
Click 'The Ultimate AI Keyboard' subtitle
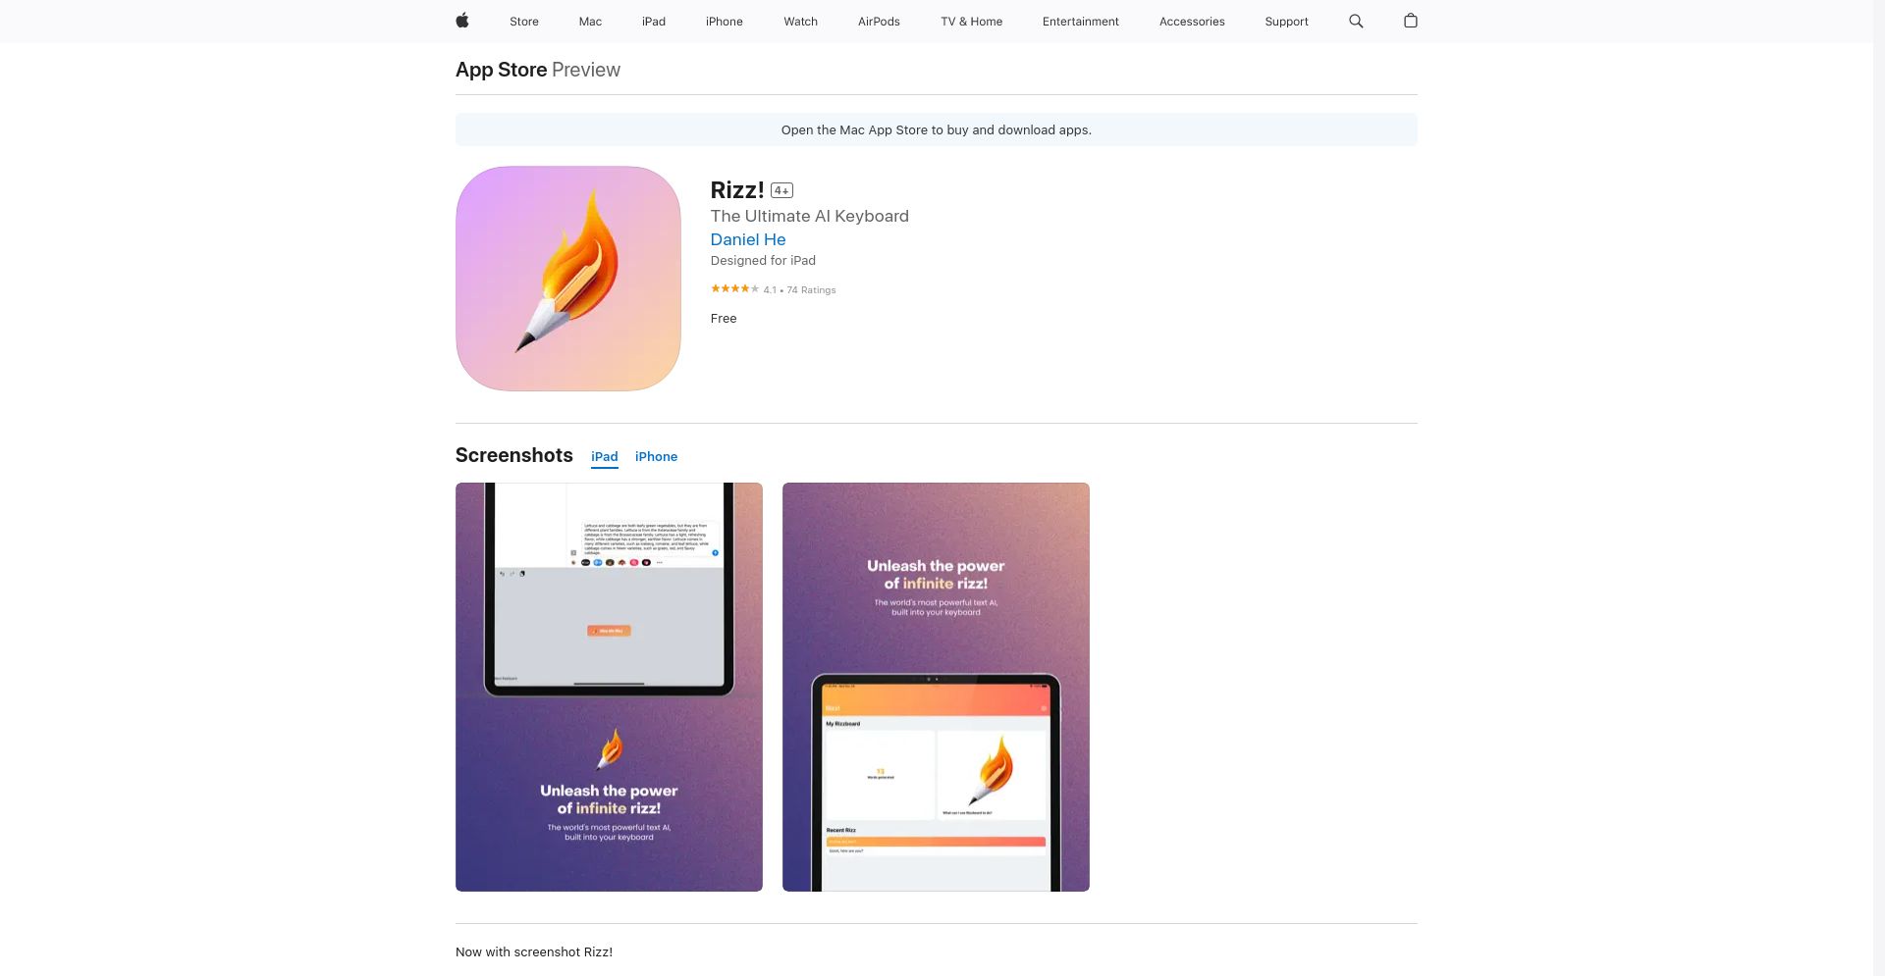810,216
